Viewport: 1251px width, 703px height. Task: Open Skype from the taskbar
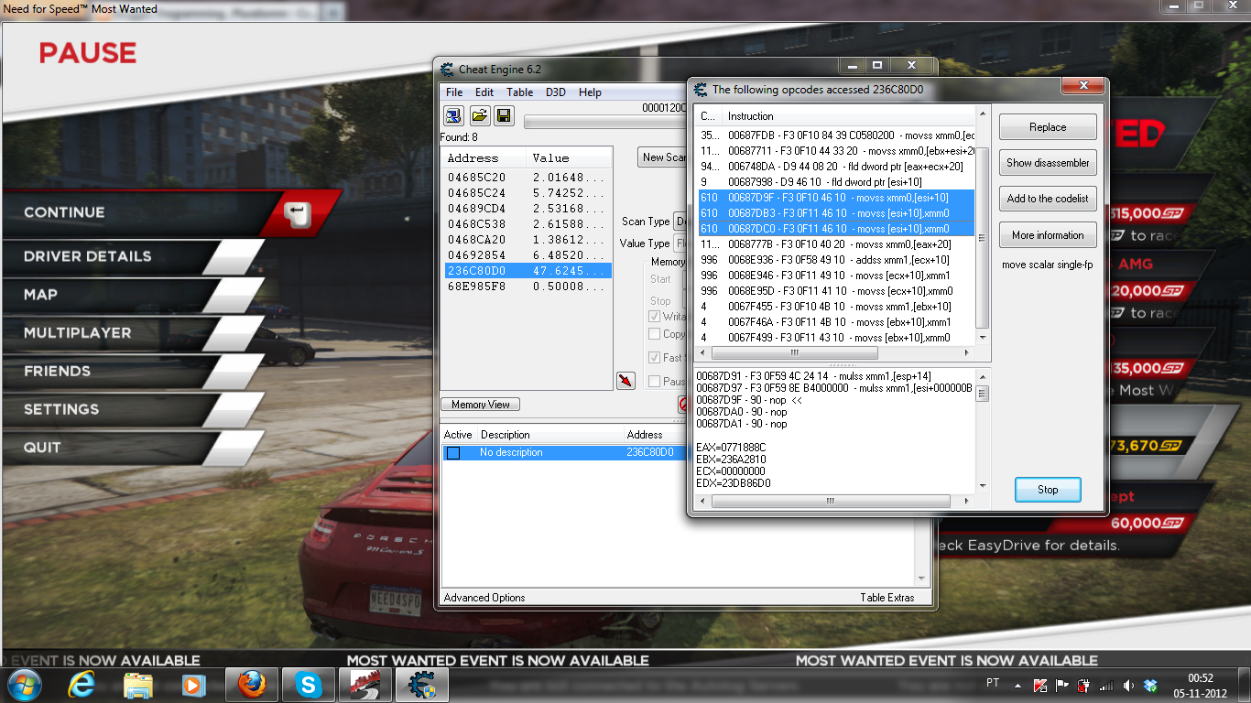point(307,684)
